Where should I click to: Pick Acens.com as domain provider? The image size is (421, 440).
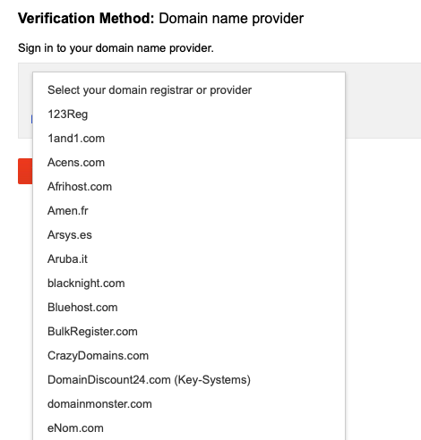(x=189, y=163)
